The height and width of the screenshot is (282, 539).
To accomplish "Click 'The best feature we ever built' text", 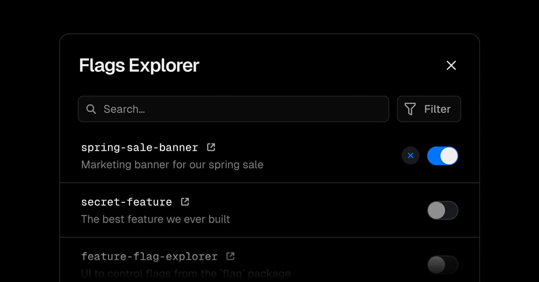I will point(156,219).
